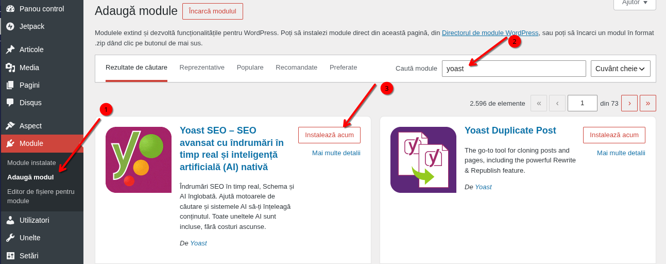Click the Media library icon
The image size is (666, 264).
(10, 68)
